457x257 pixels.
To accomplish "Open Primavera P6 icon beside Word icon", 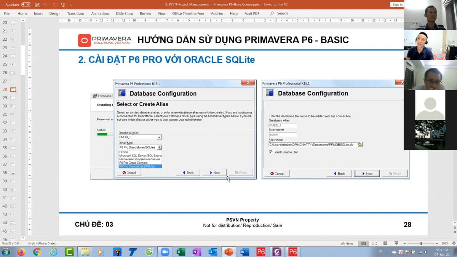I will [x=261, y=252].
